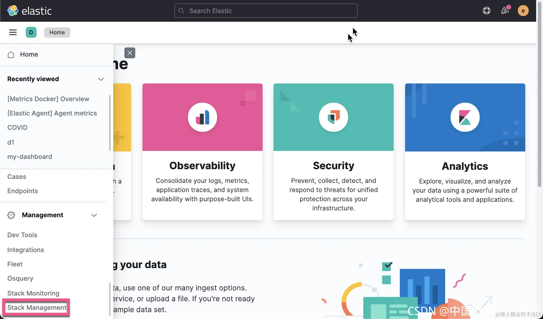This screenshot has height=319, width=543.
Task: Click the page vertical scrollbar
Action: (x=540, y=94)
